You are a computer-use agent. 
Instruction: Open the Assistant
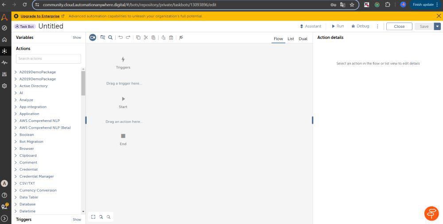pyautogui.click(x=311, y=26)
